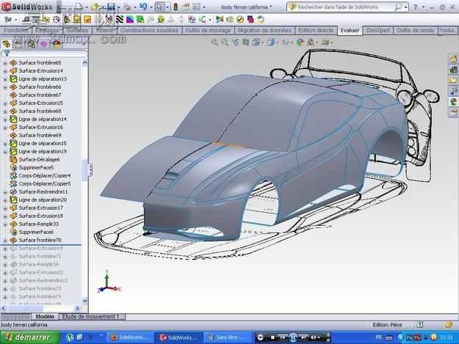Click feature tree scroll-down arrow
Screen dimensions: 459x344
(85, 301)
